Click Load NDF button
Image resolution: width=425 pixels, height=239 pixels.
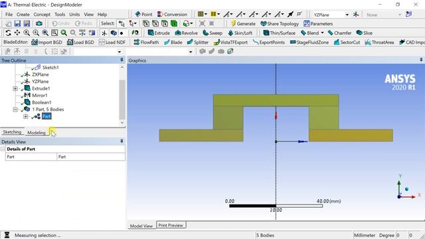click(x=112, y=42)
